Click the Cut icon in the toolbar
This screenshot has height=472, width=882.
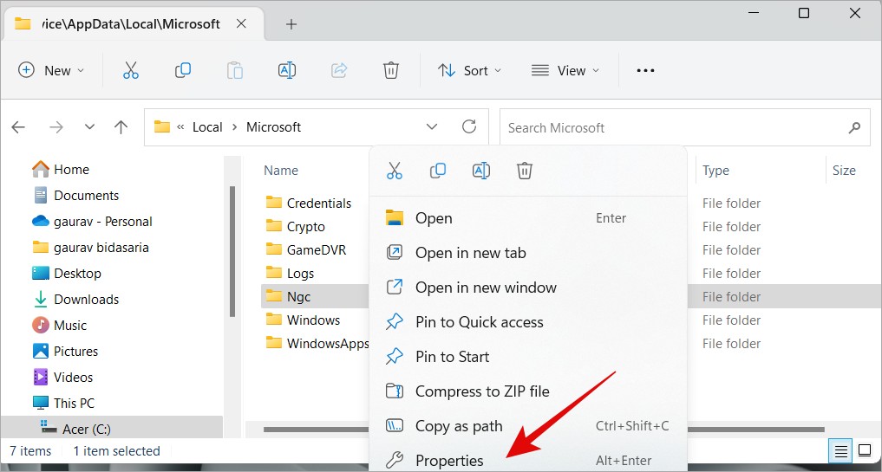(130, 71)
